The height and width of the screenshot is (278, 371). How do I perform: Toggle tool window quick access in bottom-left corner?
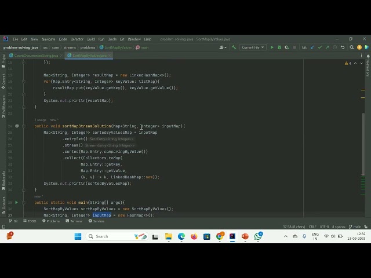pyautogui.click(x=3, y=226)
